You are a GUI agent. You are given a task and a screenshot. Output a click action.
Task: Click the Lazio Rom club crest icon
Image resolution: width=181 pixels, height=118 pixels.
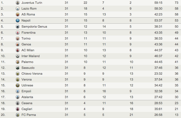tap(17, 9)
